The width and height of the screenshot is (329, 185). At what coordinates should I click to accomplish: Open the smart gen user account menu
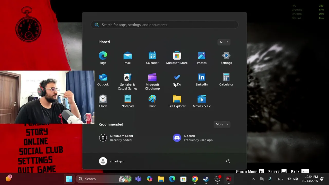[112, 161]
